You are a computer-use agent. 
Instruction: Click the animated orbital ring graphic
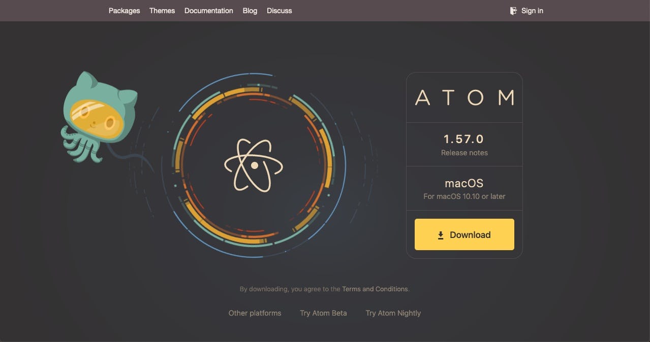(x=253, y=86)
